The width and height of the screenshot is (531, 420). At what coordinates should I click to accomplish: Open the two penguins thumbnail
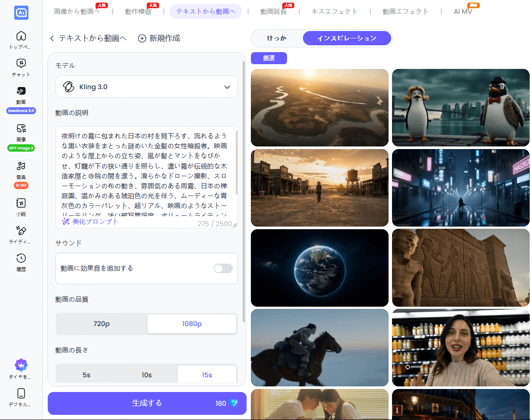pyautogui.click(x=461, y=108)
